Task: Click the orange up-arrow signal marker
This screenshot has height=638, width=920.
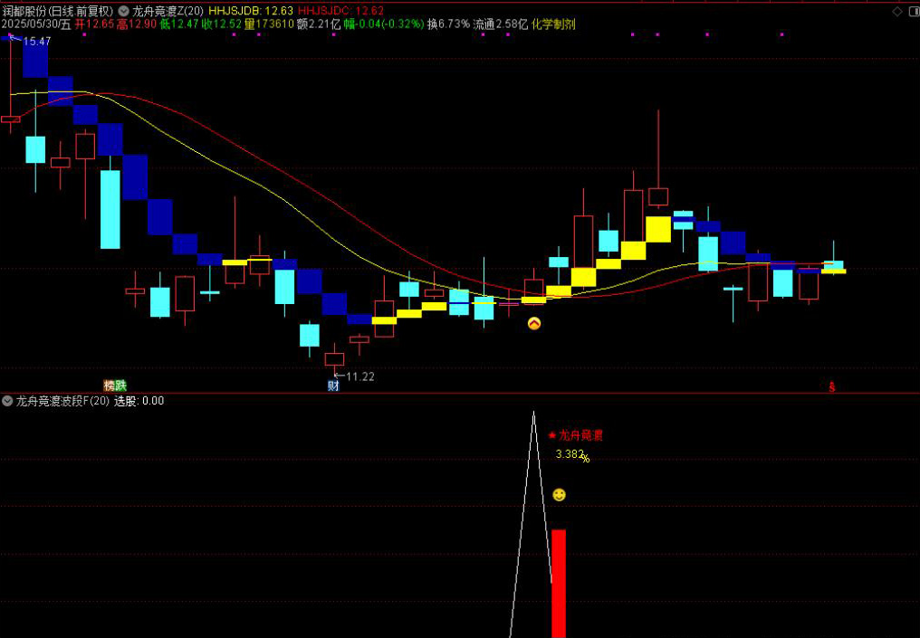Action: (534, 323)
